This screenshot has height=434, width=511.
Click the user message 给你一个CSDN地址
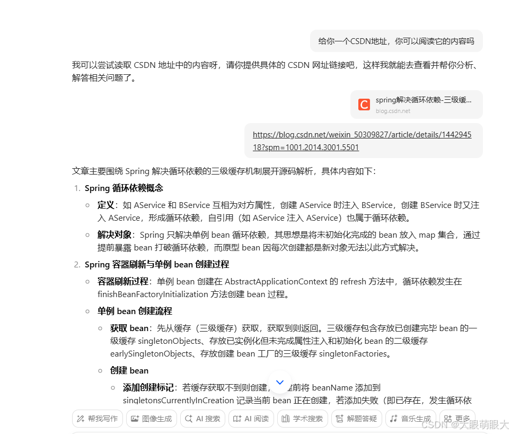click(x=397, y=41)
